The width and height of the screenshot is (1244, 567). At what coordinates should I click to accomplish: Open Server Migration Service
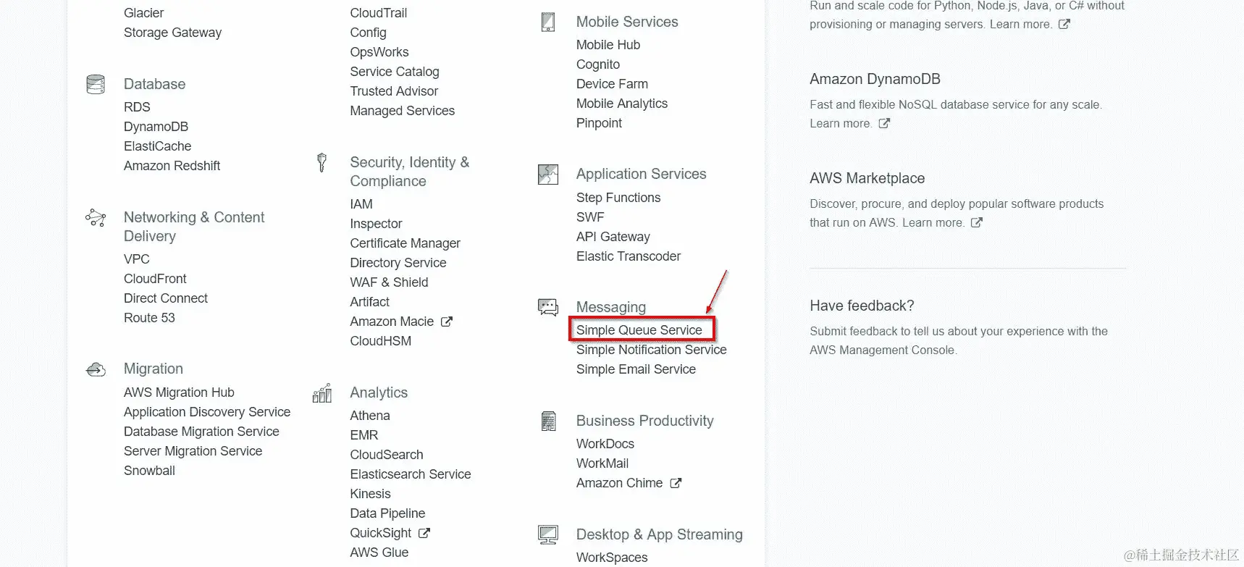pos(193,451)
